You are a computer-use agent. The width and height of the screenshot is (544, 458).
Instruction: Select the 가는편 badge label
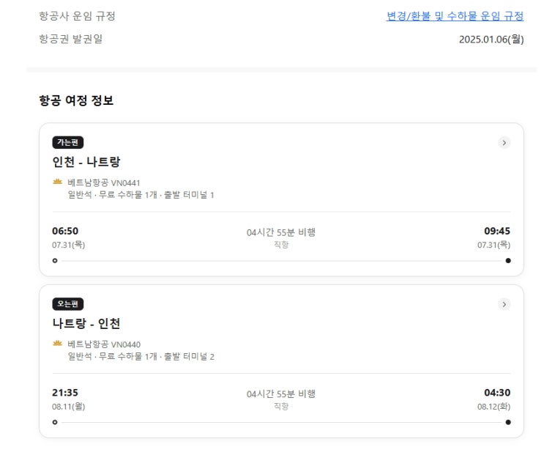tap(68, 143)
